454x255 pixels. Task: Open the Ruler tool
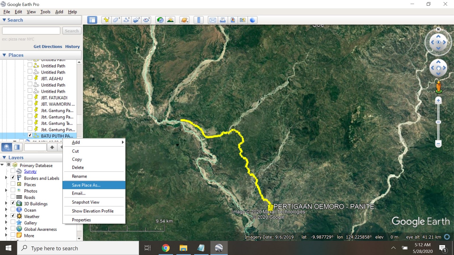pyautogui.click(x=199, y=20)
